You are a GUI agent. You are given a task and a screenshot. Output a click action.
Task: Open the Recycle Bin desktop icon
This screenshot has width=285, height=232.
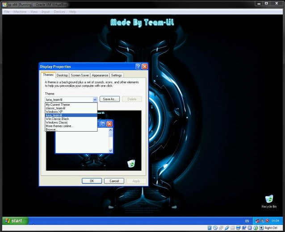coord(269,201)
